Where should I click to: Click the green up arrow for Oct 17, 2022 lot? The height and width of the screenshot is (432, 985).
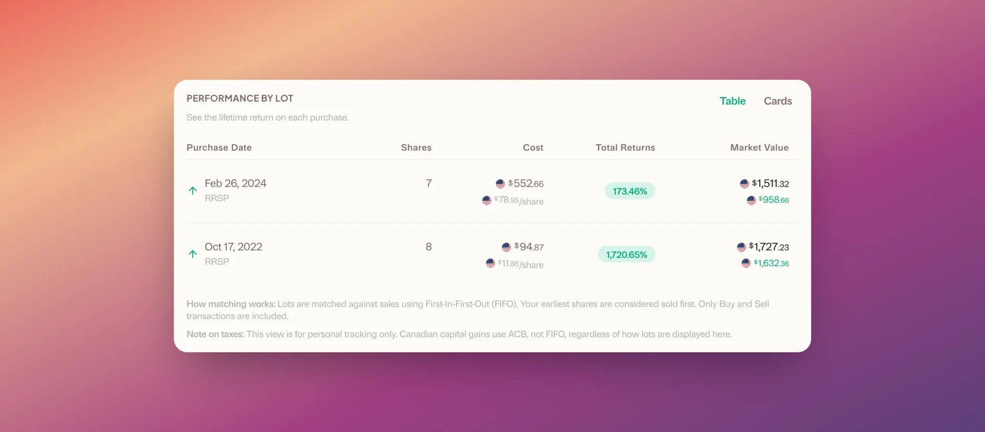point(193,254)
